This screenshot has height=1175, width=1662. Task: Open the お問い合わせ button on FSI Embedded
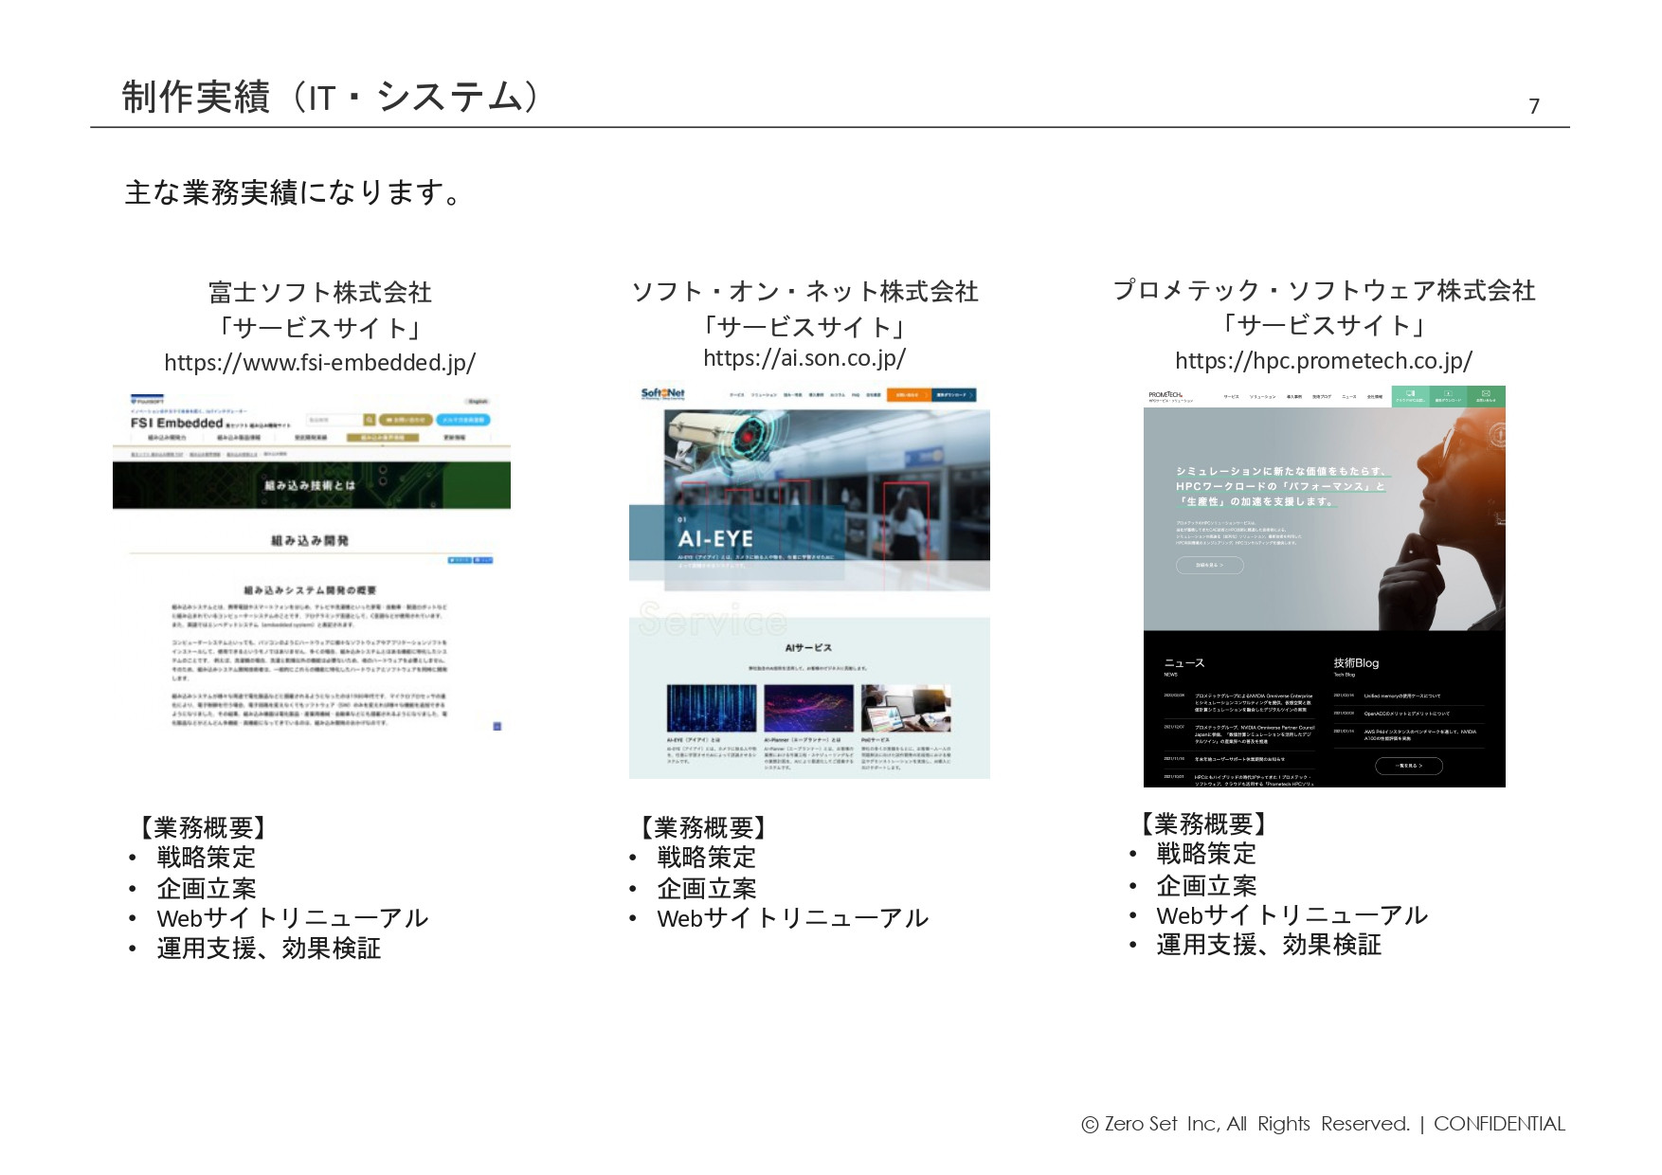pos(406,421)
